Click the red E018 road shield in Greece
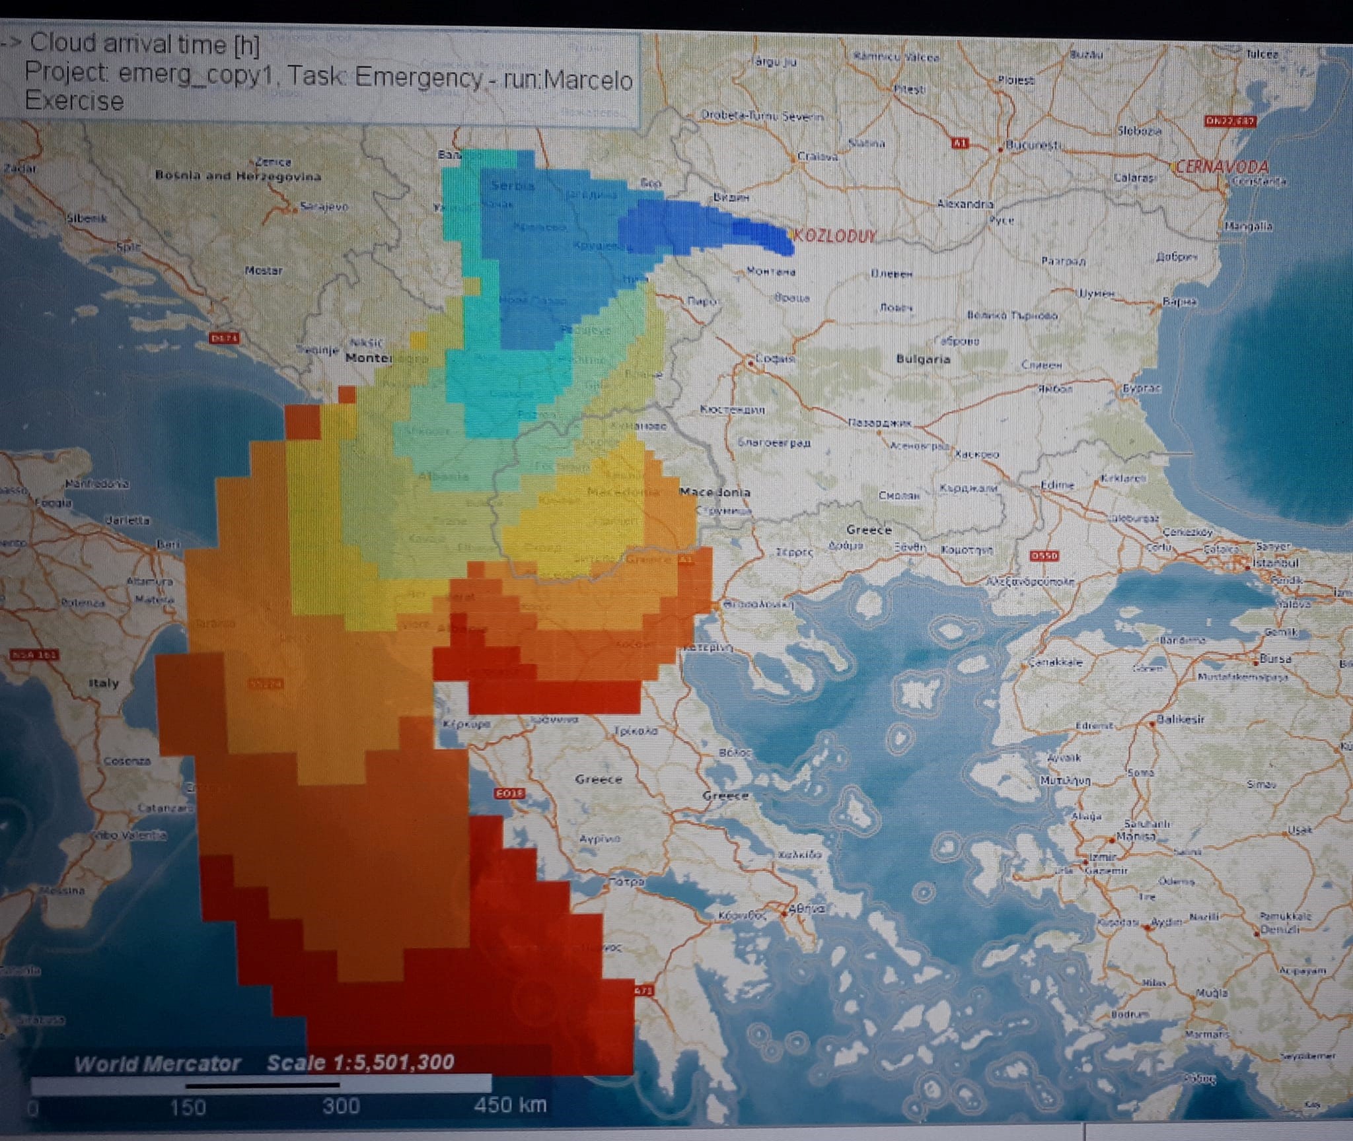Image resolution: width=1353 pixels, height=1141 pixels. [509, 793]
